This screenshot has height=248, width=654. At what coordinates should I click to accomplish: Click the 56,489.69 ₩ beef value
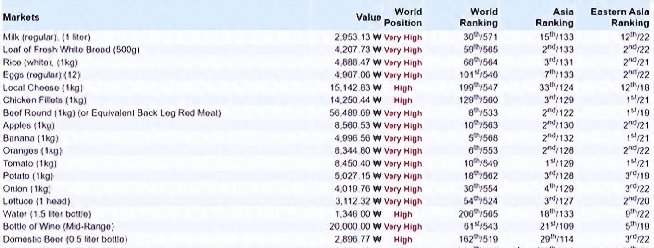pyautogui.click(x=355, y=113)
